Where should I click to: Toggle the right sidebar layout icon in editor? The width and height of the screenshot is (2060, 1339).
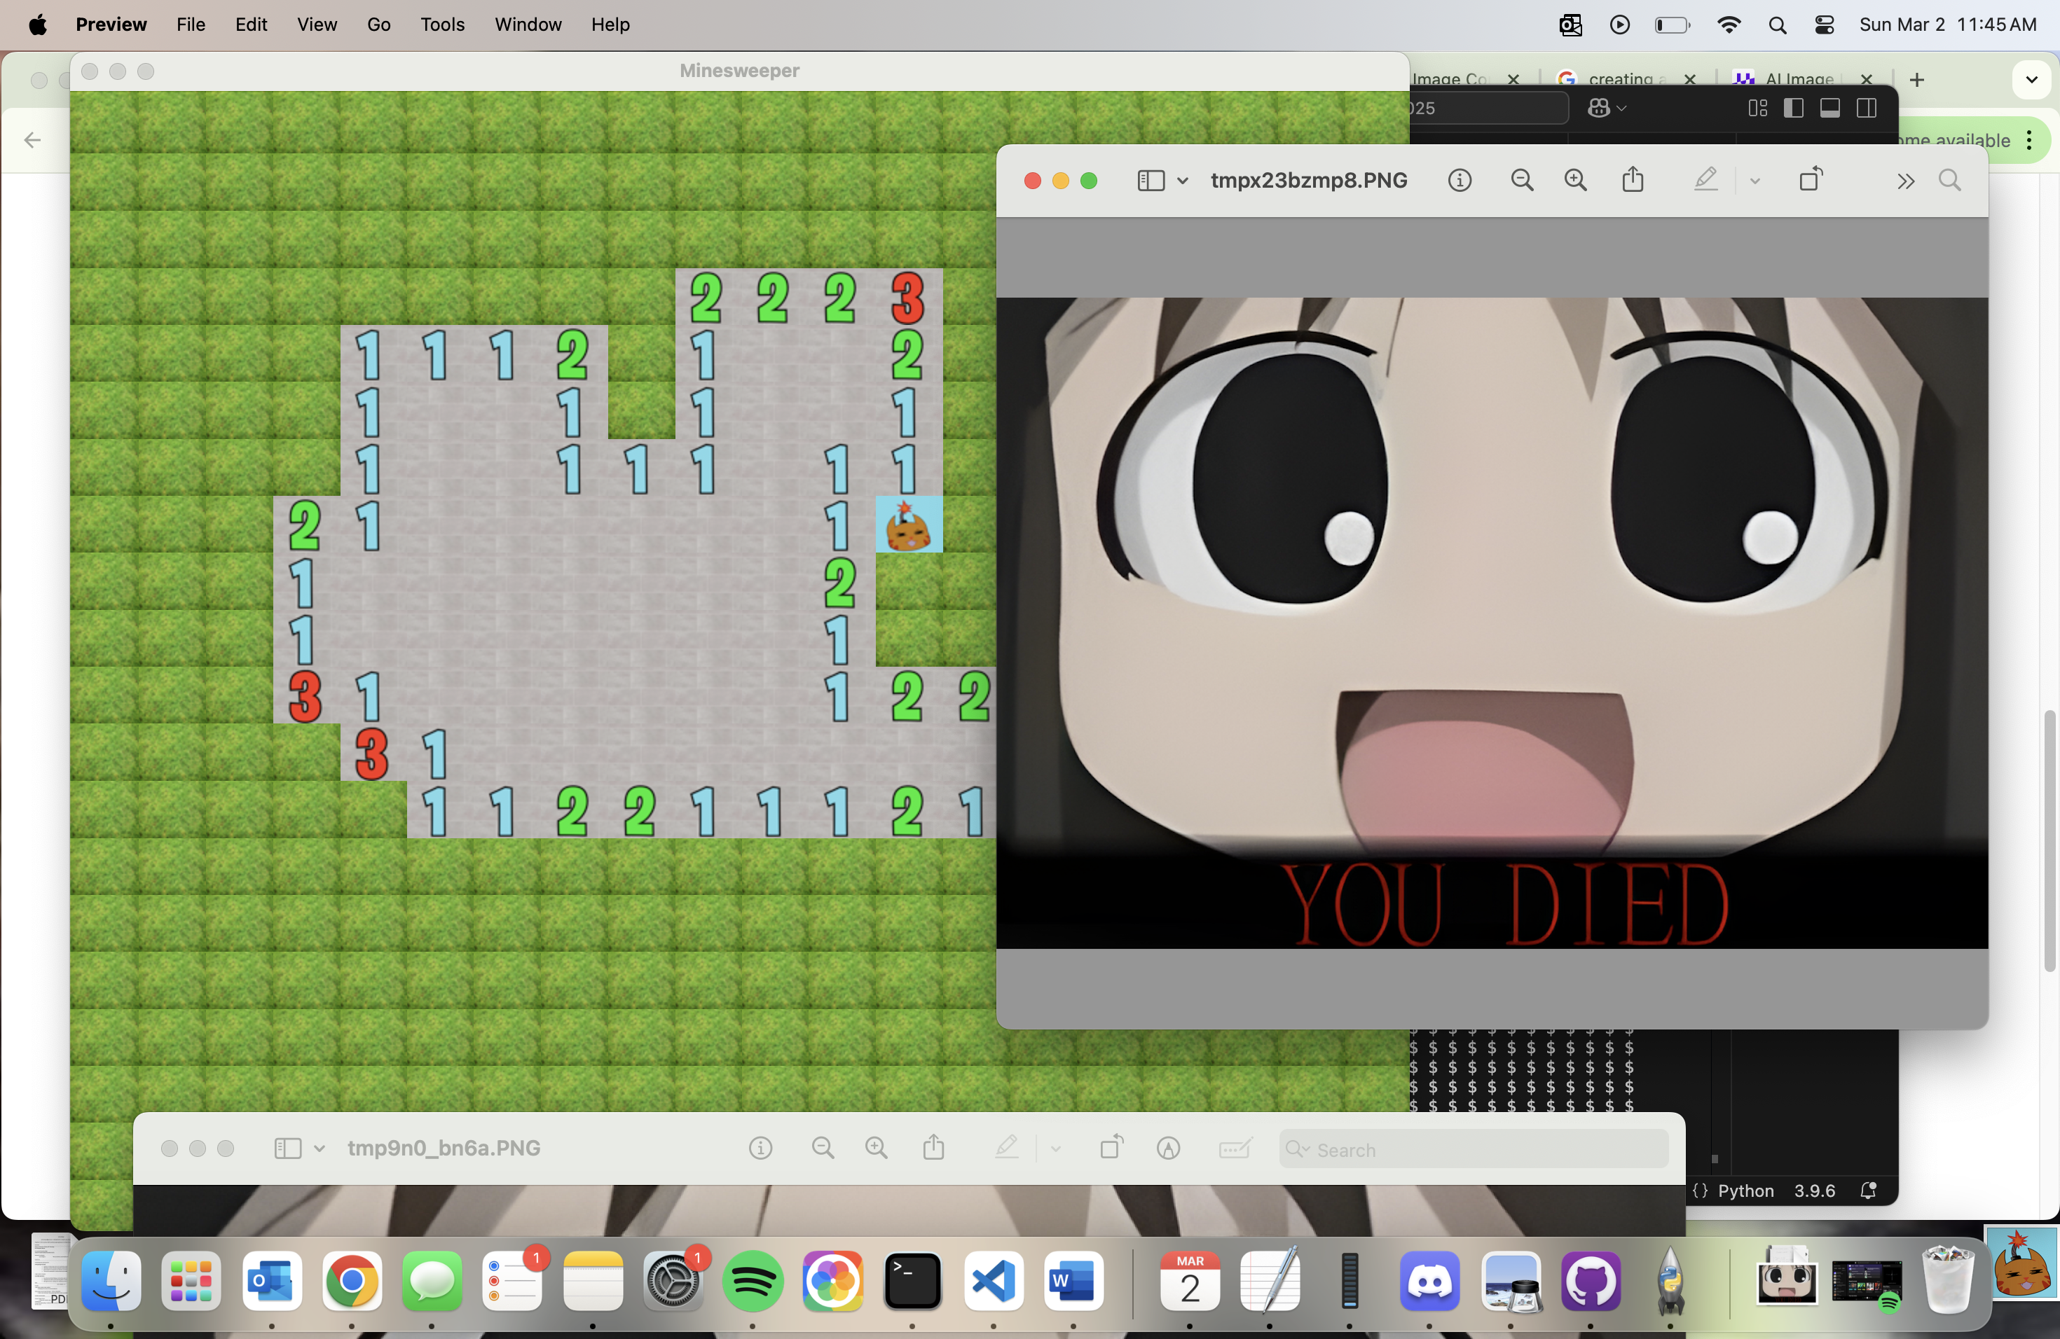(x=1866, y=108)
